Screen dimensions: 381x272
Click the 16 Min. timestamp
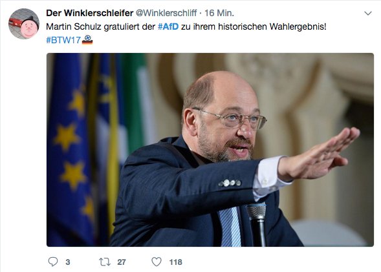click(219, 13)
